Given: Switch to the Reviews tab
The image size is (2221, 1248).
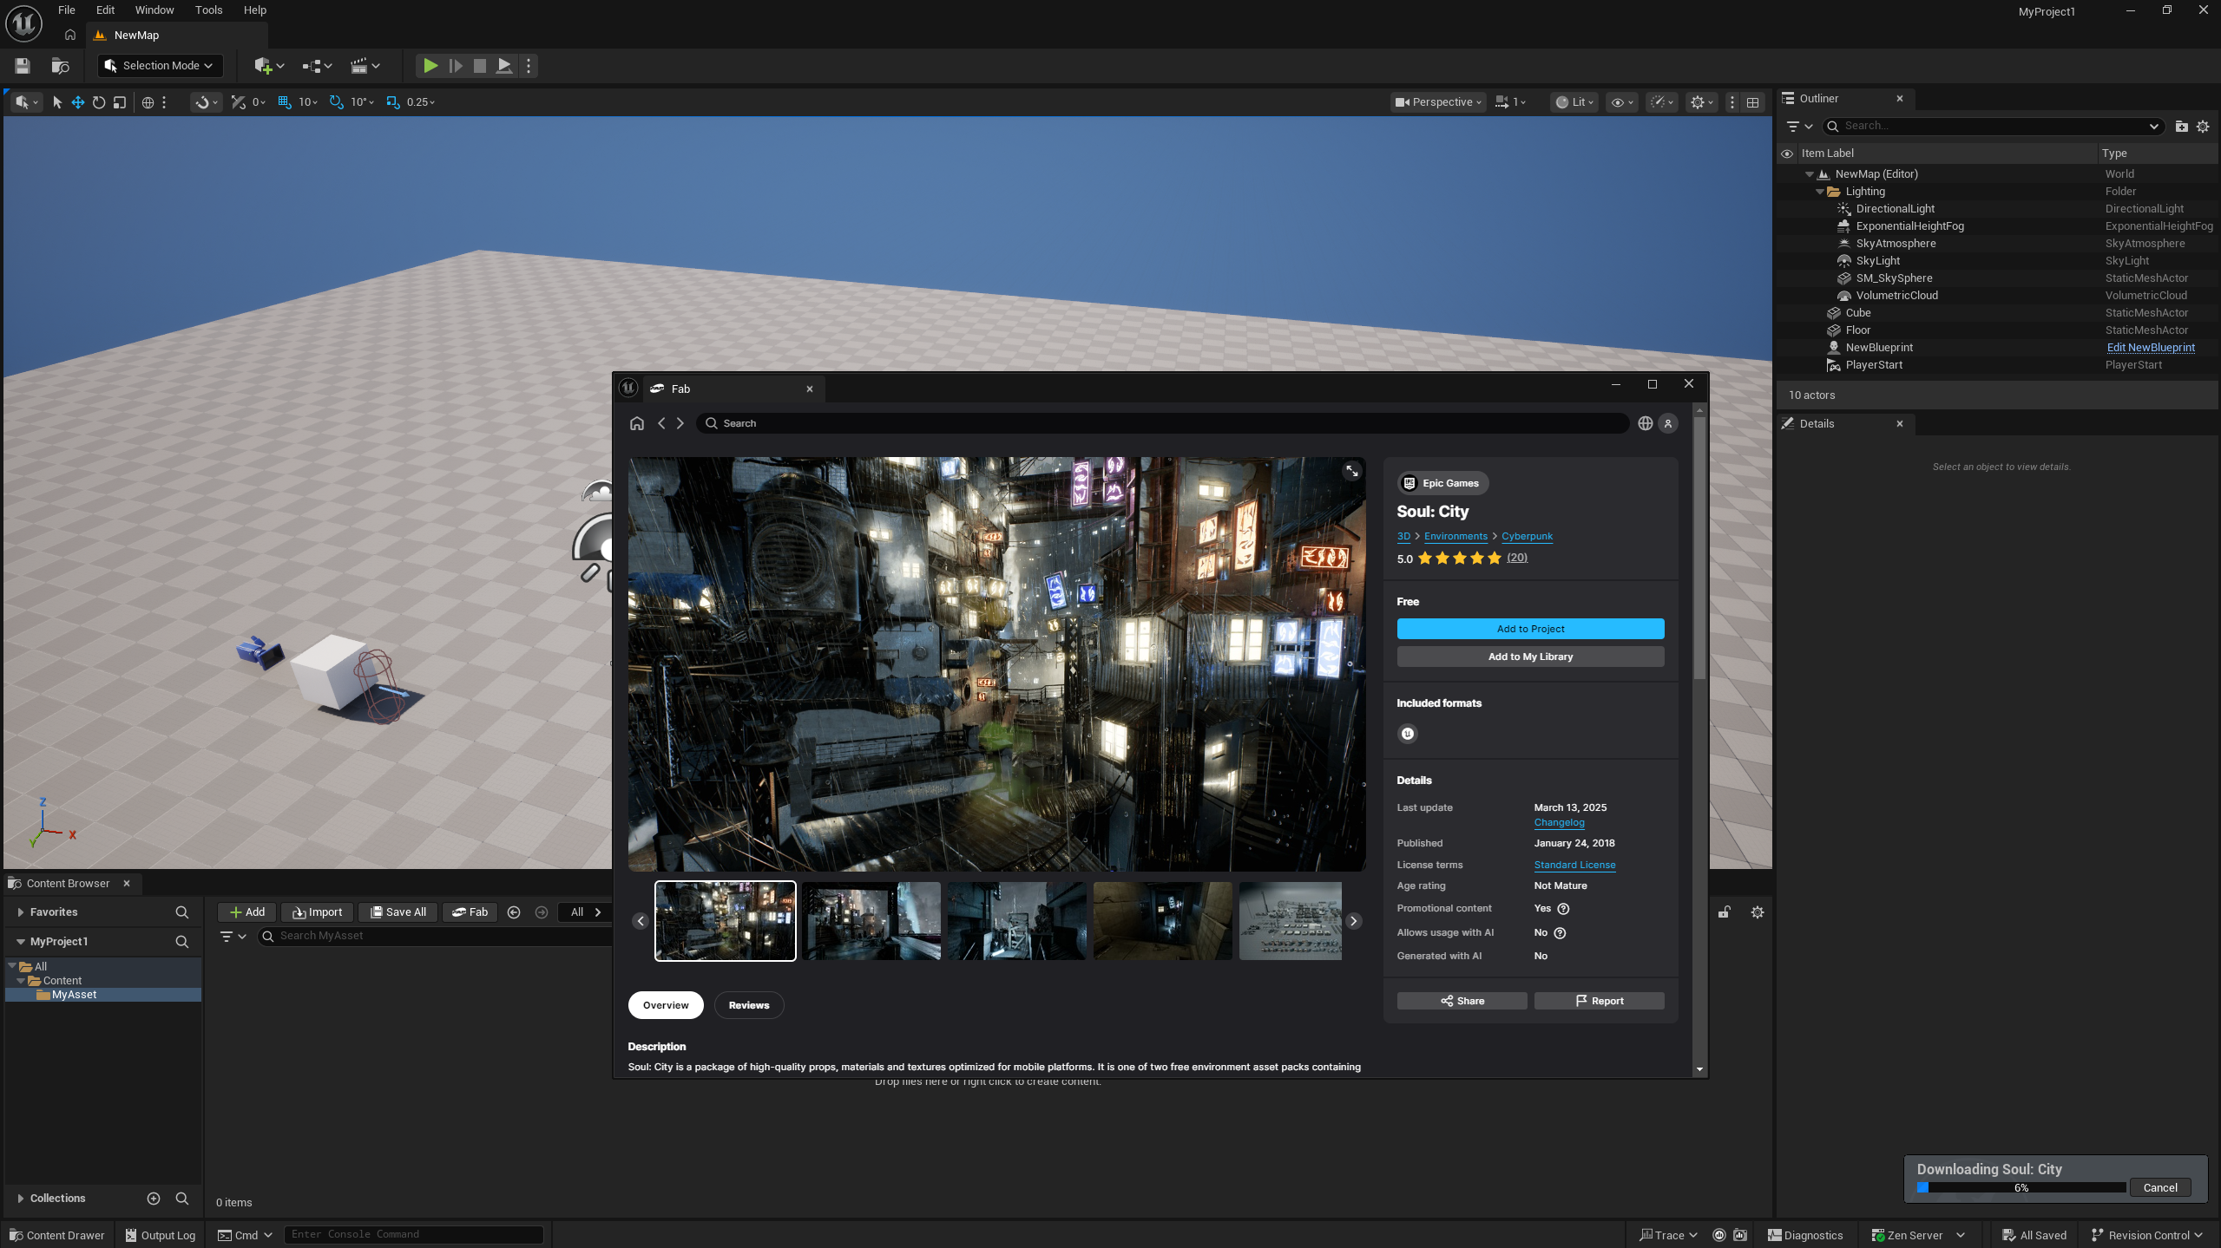Looking at the screenshot, I should click(748, 1005).
